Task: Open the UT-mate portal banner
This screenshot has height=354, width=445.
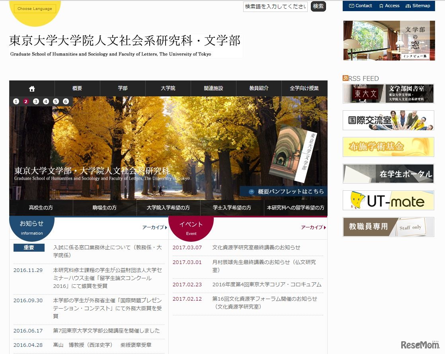Action: 388,201
